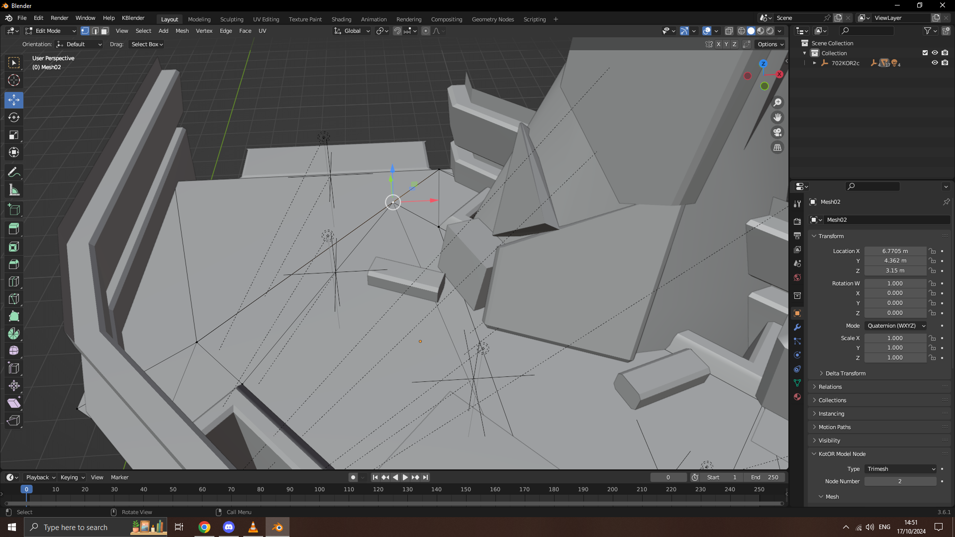Open the Material properties tab
The height and width of the screenshot is (537, 955).
(797, 397)
